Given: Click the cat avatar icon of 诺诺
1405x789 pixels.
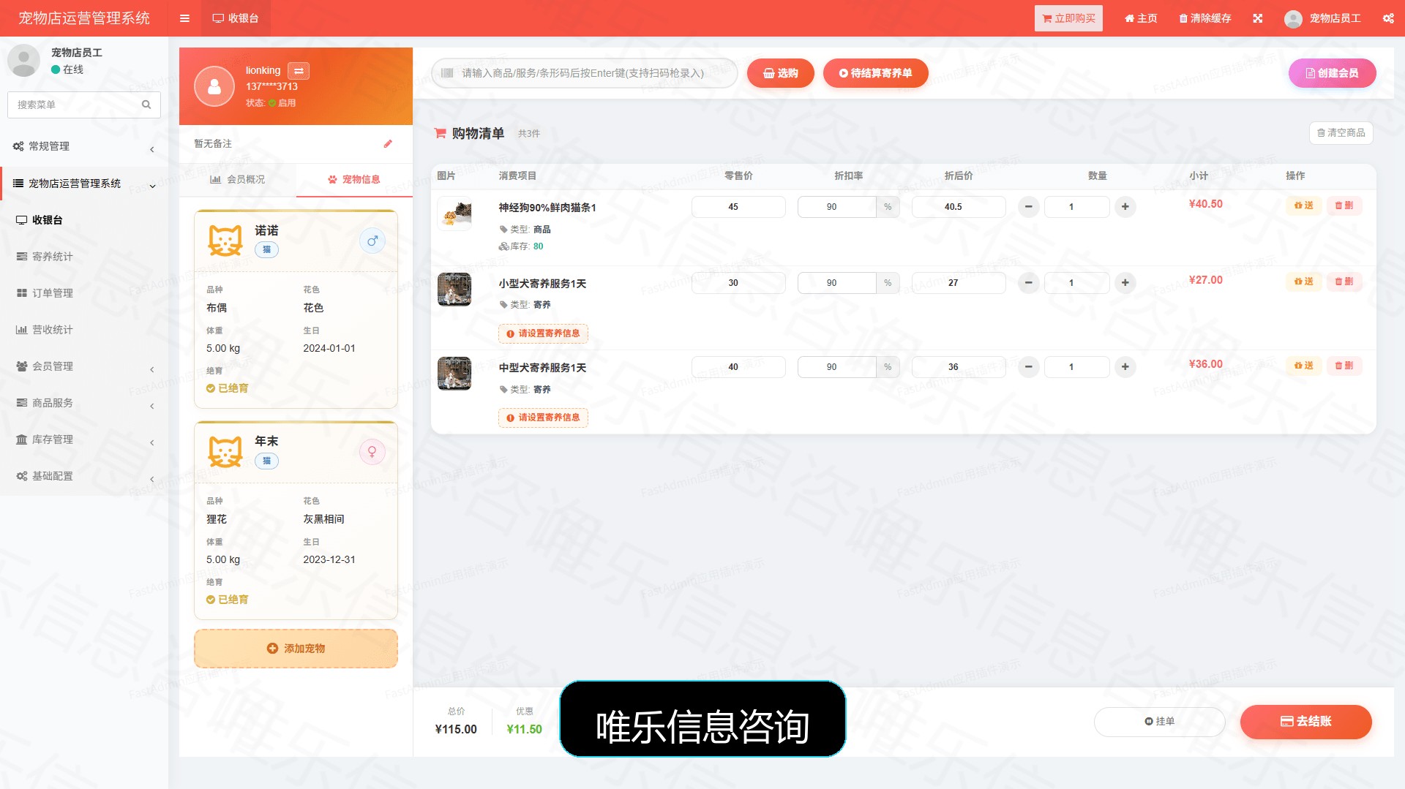Looking at the screenshot, I should click(225, 241).
